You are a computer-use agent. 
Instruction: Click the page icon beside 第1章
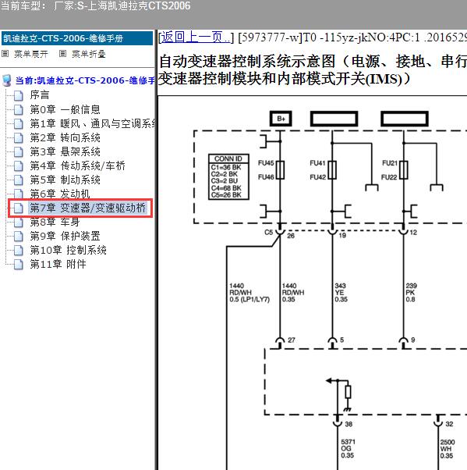point(19,124)
